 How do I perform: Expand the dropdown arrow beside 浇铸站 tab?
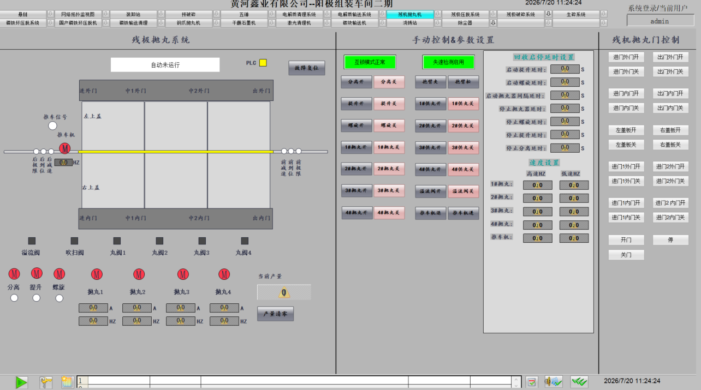tap(437, 23)
